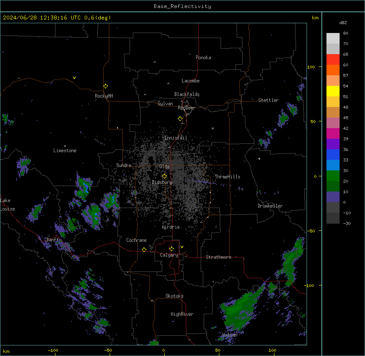Click the HighRiver label
The image size is (365, 356).
click(x=182, y=314)
